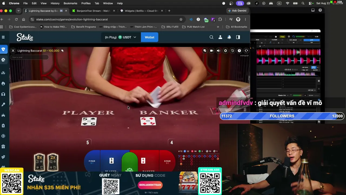
Task: Toggle the game video camera
Action: (x=212, y=51)
